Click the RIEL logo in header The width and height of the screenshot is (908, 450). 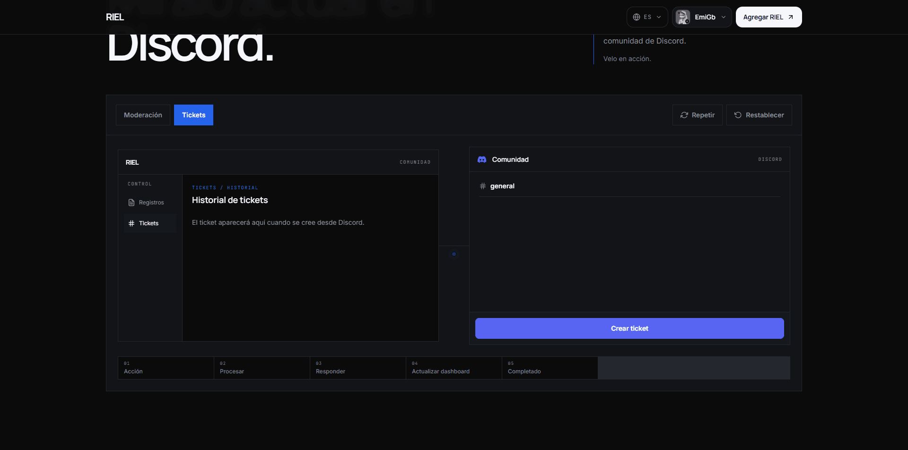115,17
